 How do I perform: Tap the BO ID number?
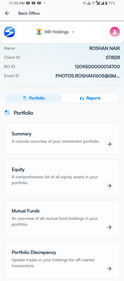97,67
